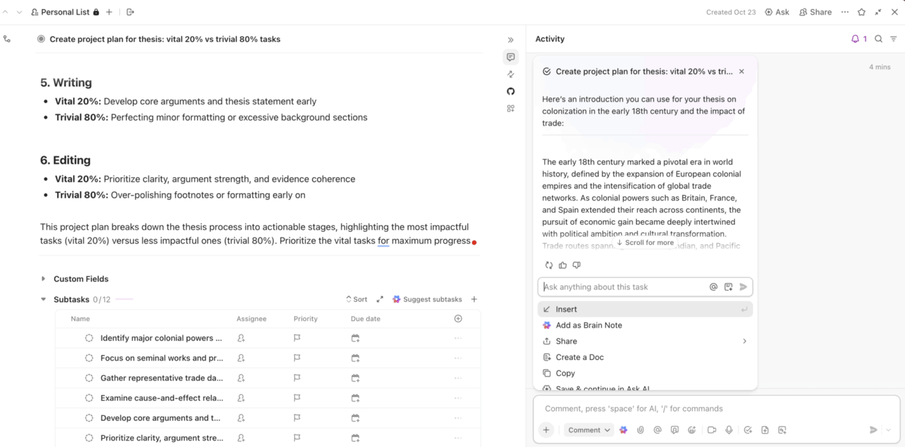This screenshot has width=905, height=447.
Task: Select Insert from the AI action menu
Action: (x=566, y=309)
